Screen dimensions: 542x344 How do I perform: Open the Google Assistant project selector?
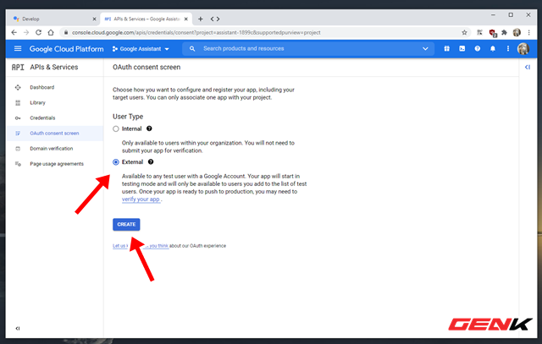(x=141, y=49)
